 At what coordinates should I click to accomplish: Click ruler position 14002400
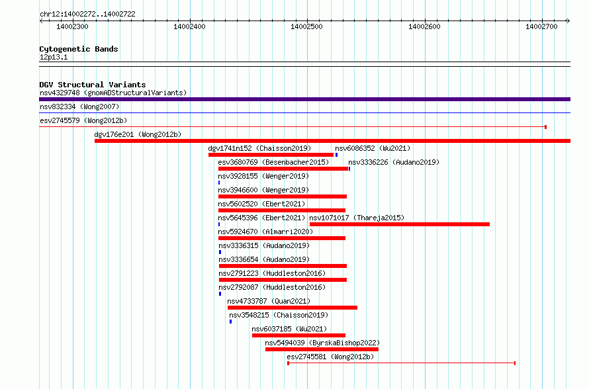tap(189, 26)
